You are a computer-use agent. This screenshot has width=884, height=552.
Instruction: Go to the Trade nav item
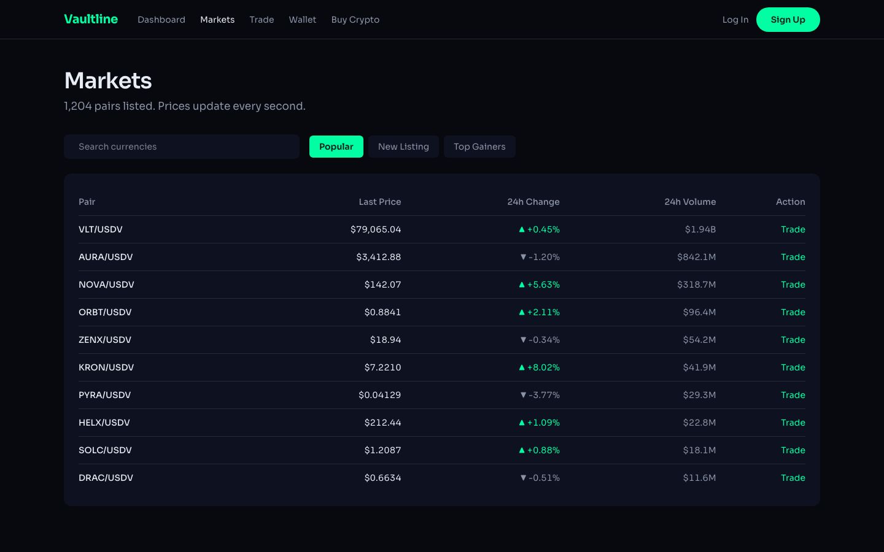[x=262, y=20]
